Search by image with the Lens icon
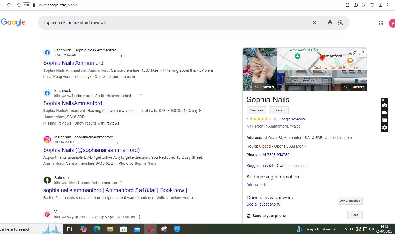Screen dimensions: 395x234 click(x=341, y=23)
